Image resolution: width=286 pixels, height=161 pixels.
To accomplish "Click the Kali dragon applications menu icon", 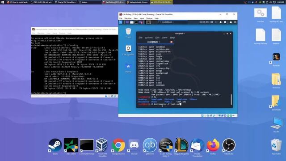I will pyautogui.click(x=121, y=22).
